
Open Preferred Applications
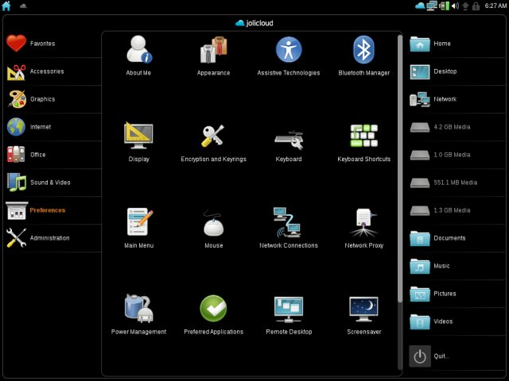(x=213, y=310)
